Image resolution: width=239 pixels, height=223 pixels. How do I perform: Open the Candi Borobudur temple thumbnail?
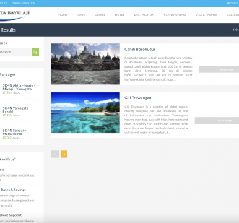(85, 64)
